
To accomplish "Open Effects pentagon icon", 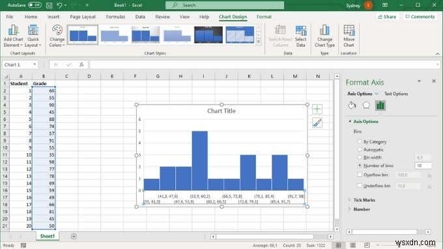I will [x=366, y=105].
